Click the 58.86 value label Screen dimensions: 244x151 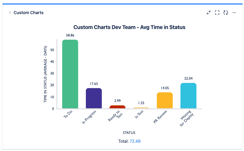[x=70, y=35]
